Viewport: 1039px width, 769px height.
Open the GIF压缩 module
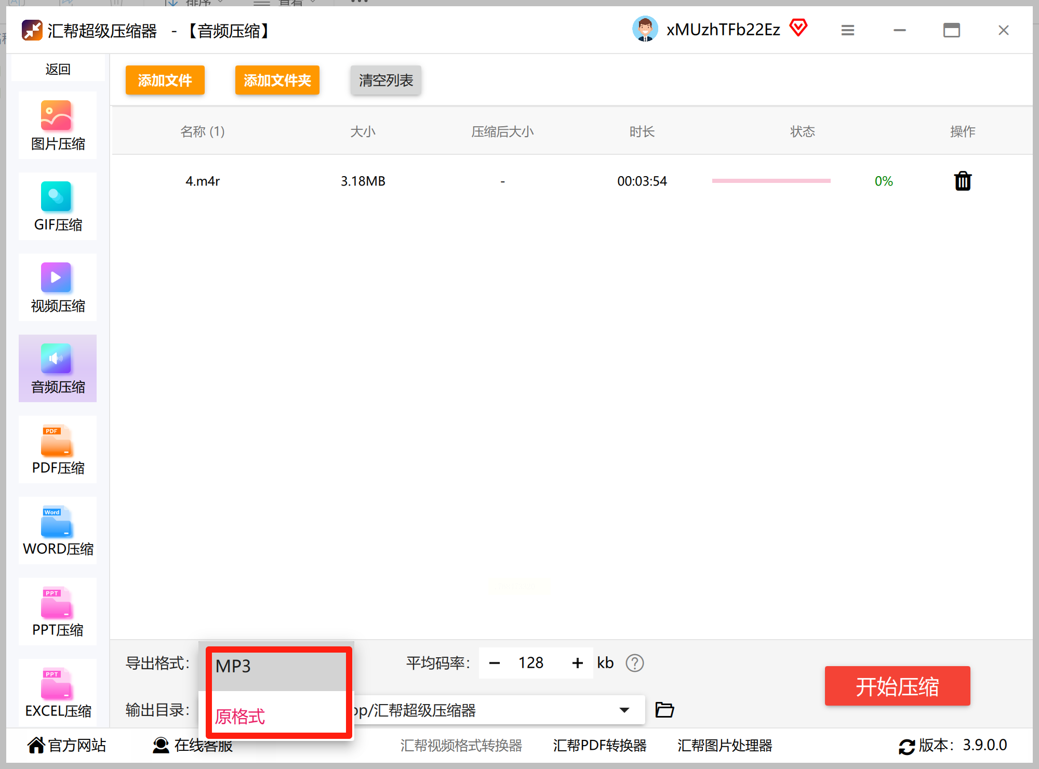pyautogui.click(x=58, y=206)
